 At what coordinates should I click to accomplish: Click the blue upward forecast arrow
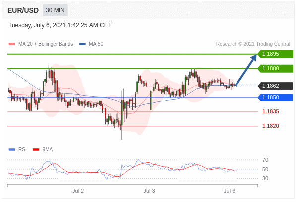(246, 70)
